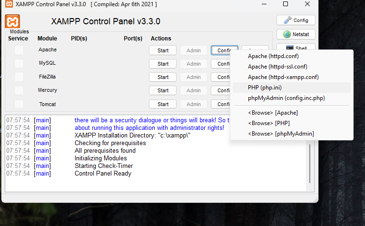Image resolution: width=365 pixels, height=226 pixels.
Task: Click the MySQL Admin button
Action: coord(193,64)
